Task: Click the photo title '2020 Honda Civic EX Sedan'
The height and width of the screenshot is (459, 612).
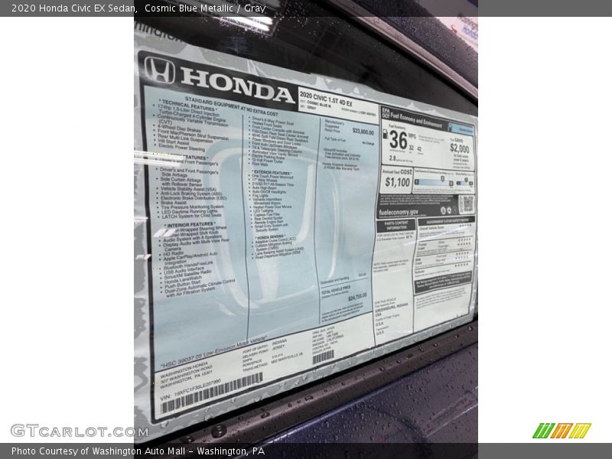Action: 73,8
